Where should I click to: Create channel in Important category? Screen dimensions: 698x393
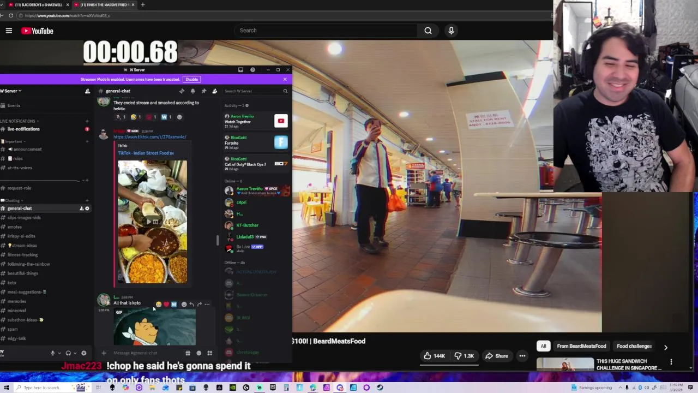tap(87, 141)
